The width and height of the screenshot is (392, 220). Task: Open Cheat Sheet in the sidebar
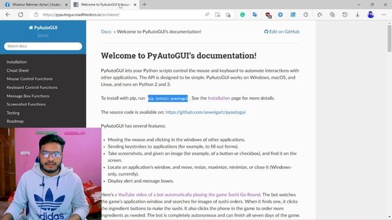[x=18, y=71]
